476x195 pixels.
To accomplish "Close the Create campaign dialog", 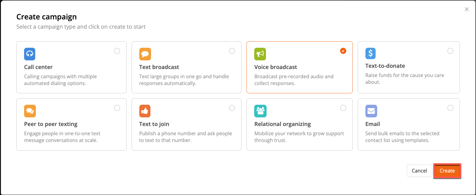I will pyautogui.click(x=467, y=9).
